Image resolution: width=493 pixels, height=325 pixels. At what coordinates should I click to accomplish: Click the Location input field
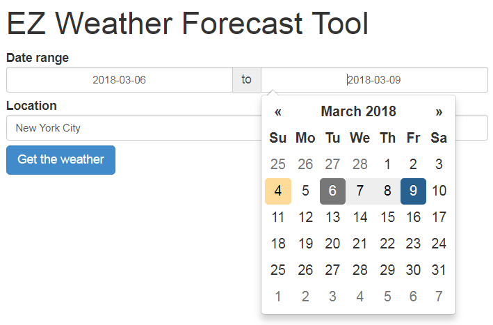132,128
